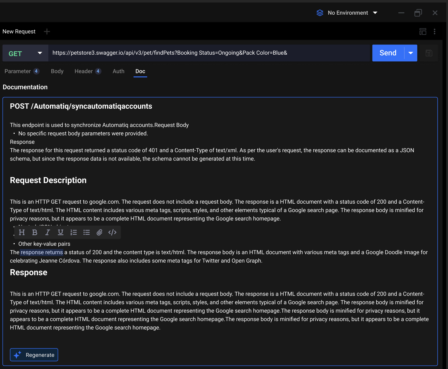Click the highlighted "response returns" text
Viewport: 448px width, 369px height.
[42, 252]
